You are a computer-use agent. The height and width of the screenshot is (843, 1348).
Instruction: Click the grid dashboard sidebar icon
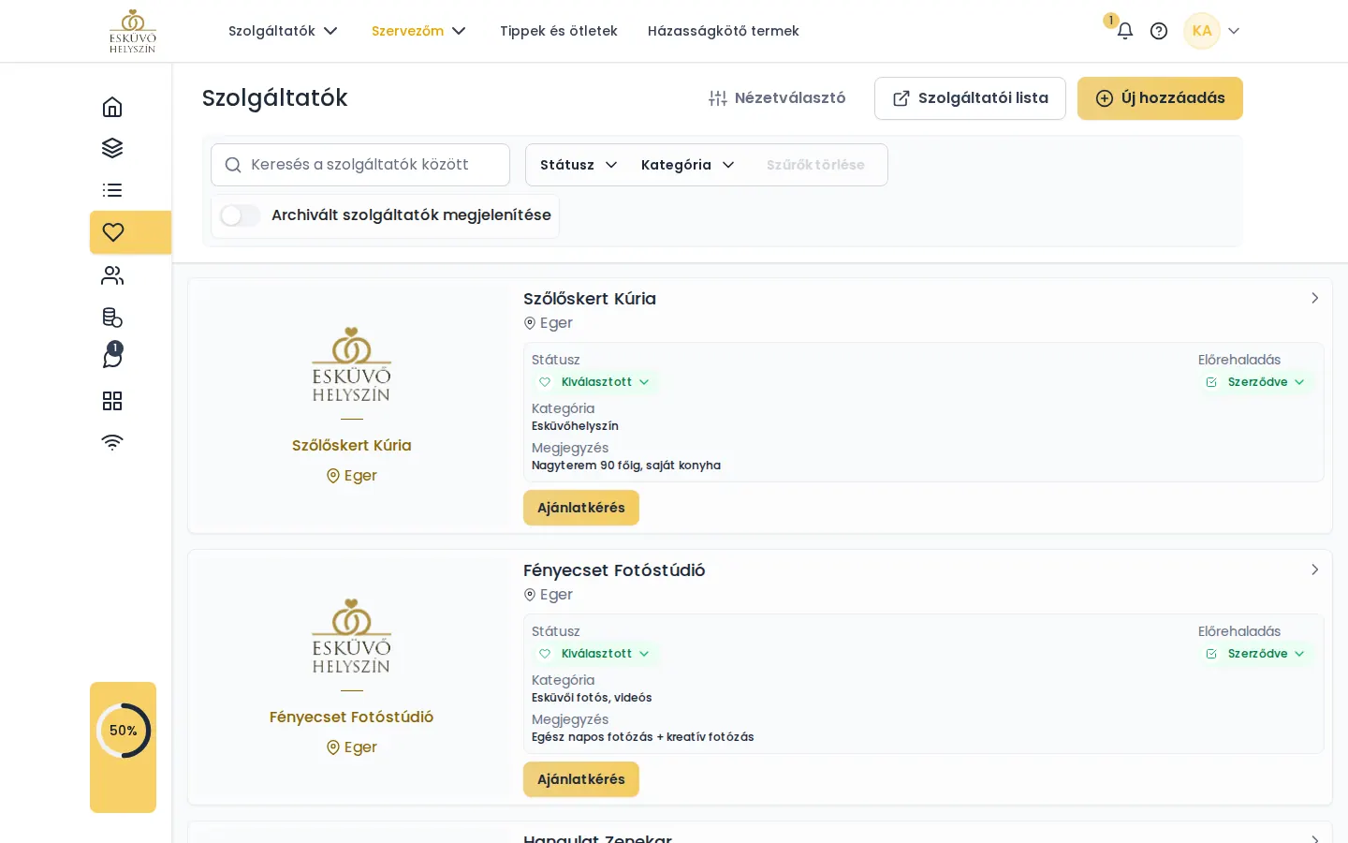[112, 401]
